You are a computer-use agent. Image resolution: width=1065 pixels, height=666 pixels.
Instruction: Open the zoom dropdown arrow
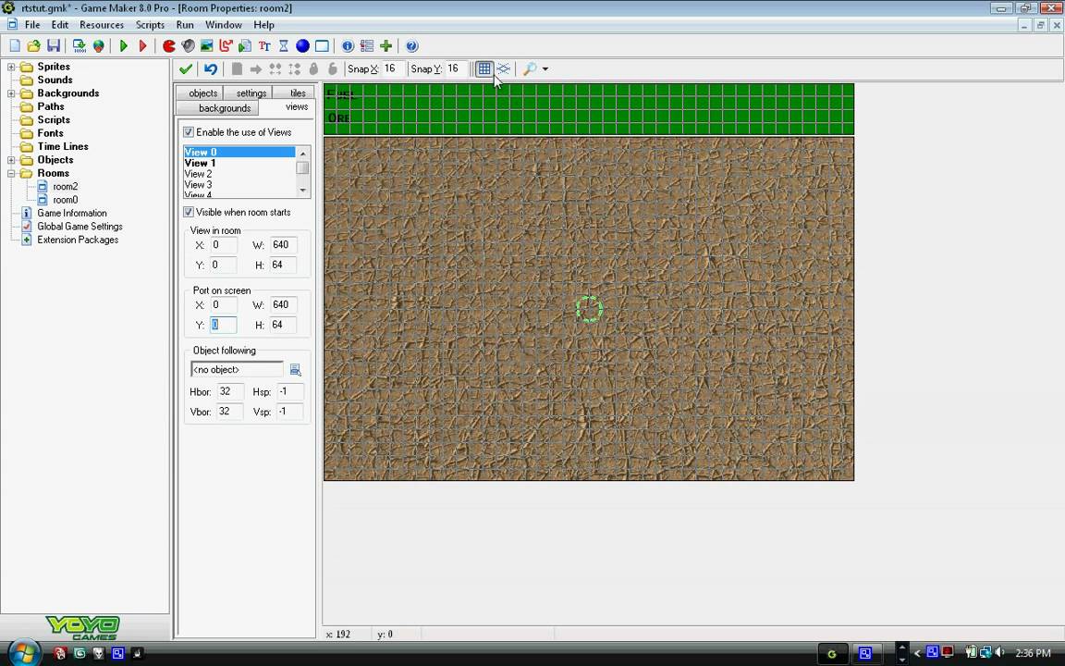pos(545,68)
